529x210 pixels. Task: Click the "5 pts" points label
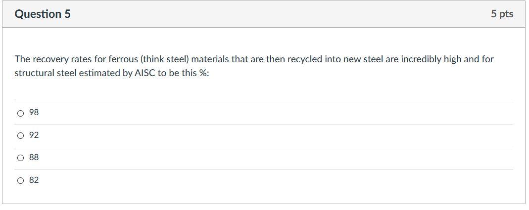point(502,14)
